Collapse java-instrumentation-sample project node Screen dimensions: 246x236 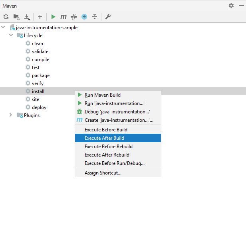3,27
